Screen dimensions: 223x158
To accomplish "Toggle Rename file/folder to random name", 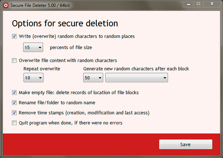I will click(x=14, y=102).
